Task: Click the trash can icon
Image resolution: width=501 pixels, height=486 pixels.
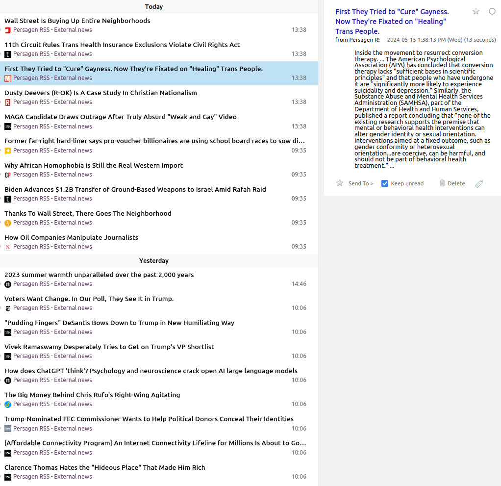Action: click(442, 183)
